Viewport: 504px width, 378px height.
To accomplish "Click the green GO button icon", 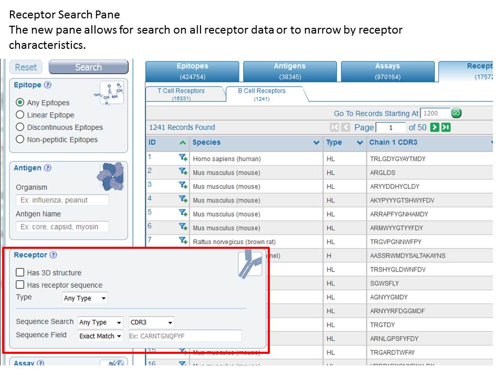I will point(456,113).
